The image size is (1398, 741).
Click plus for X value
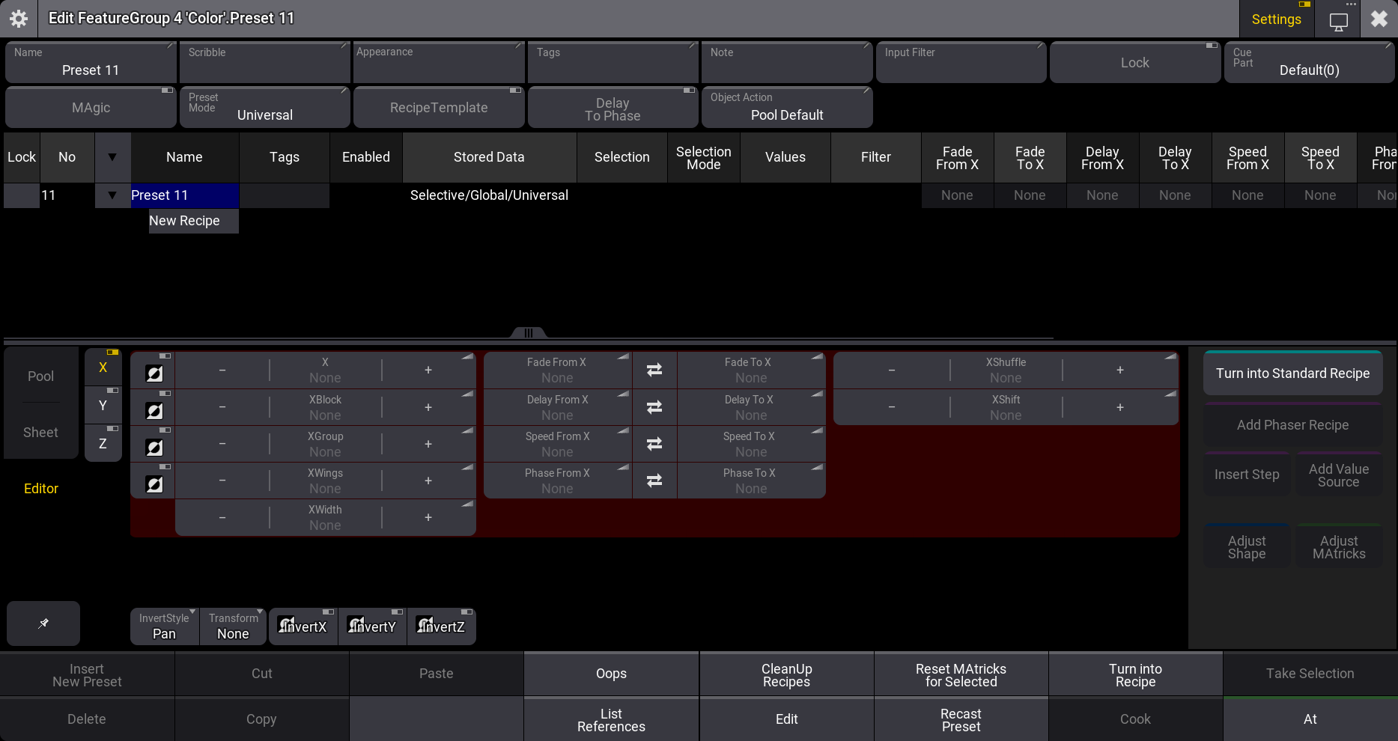pos(428,370)
